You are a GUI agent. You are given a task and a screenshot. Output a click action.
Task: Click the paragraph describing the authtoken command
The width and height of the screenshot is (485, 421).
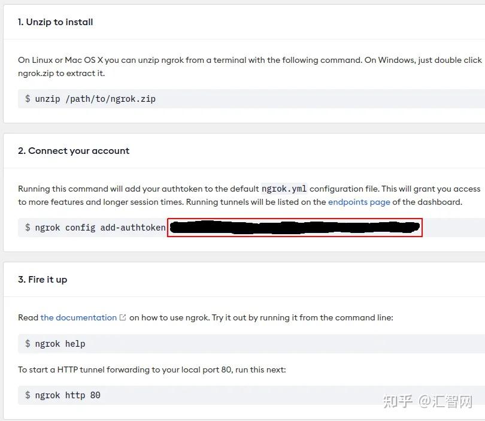[249, 195]
